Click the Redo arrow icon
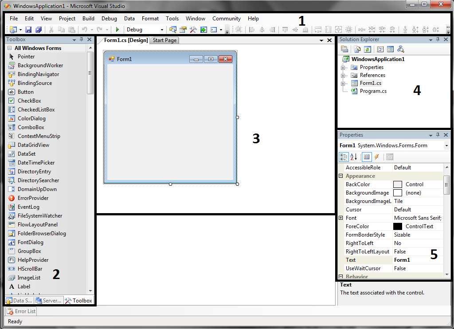The width and height of the screenshot is (454, 329). point(100,30)
